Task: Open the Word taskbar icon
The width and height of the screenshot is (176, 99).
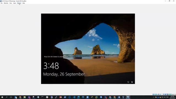Action: (x=119, y=97)
